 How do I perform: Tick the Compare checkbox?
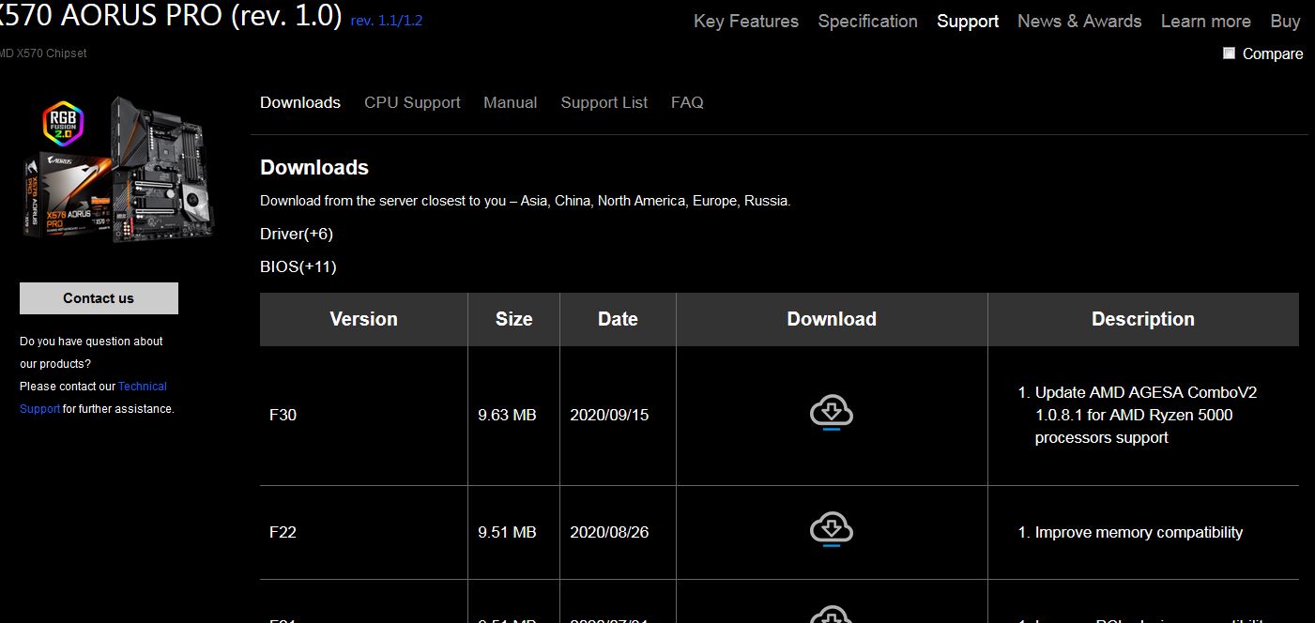coord(1229,53)
